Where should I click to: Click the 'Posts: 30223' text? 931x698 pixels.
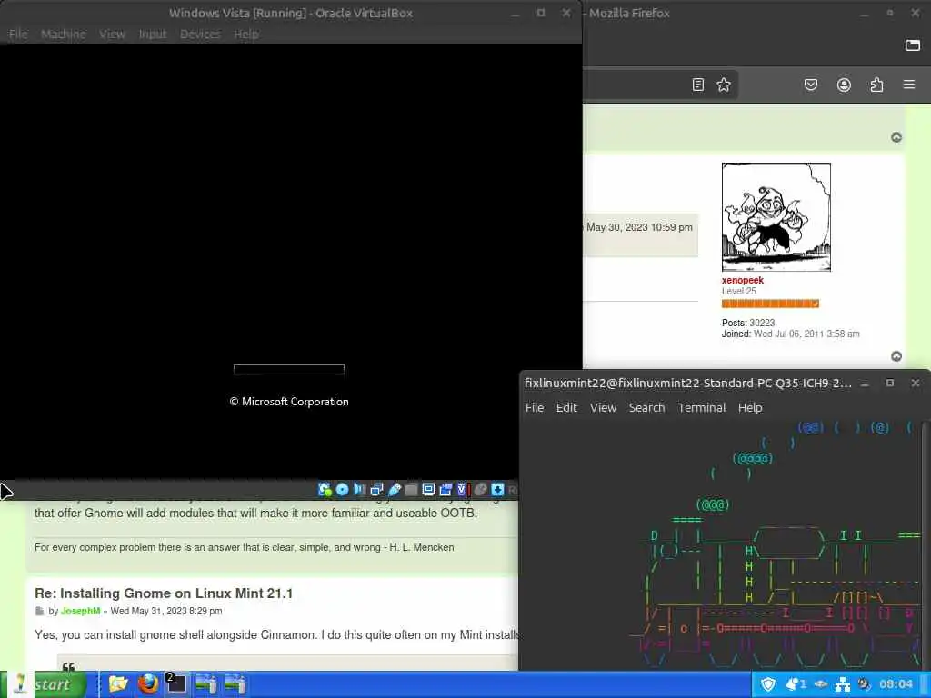pyautogui.click(x=748, y=323)
